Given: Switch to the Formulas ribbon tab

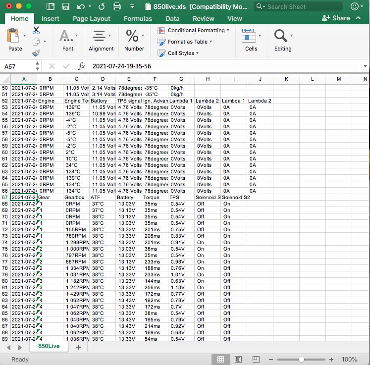Looking at the screenshot, I should click(138, 18).
